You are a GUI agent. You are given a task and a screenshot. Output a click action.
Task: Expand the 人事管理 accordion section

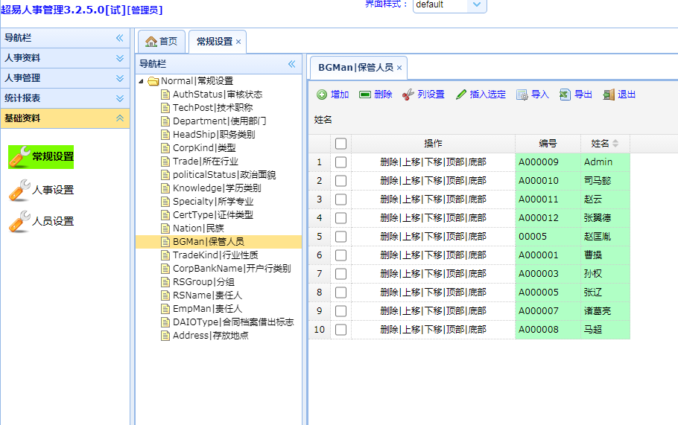(x=120, y=78)
